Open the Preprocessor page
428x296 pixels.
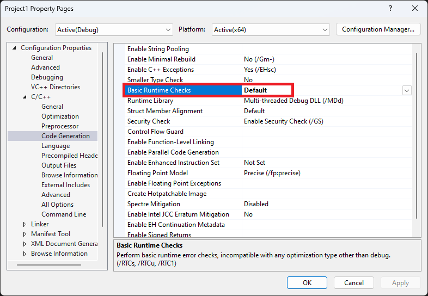click(60, 126)
